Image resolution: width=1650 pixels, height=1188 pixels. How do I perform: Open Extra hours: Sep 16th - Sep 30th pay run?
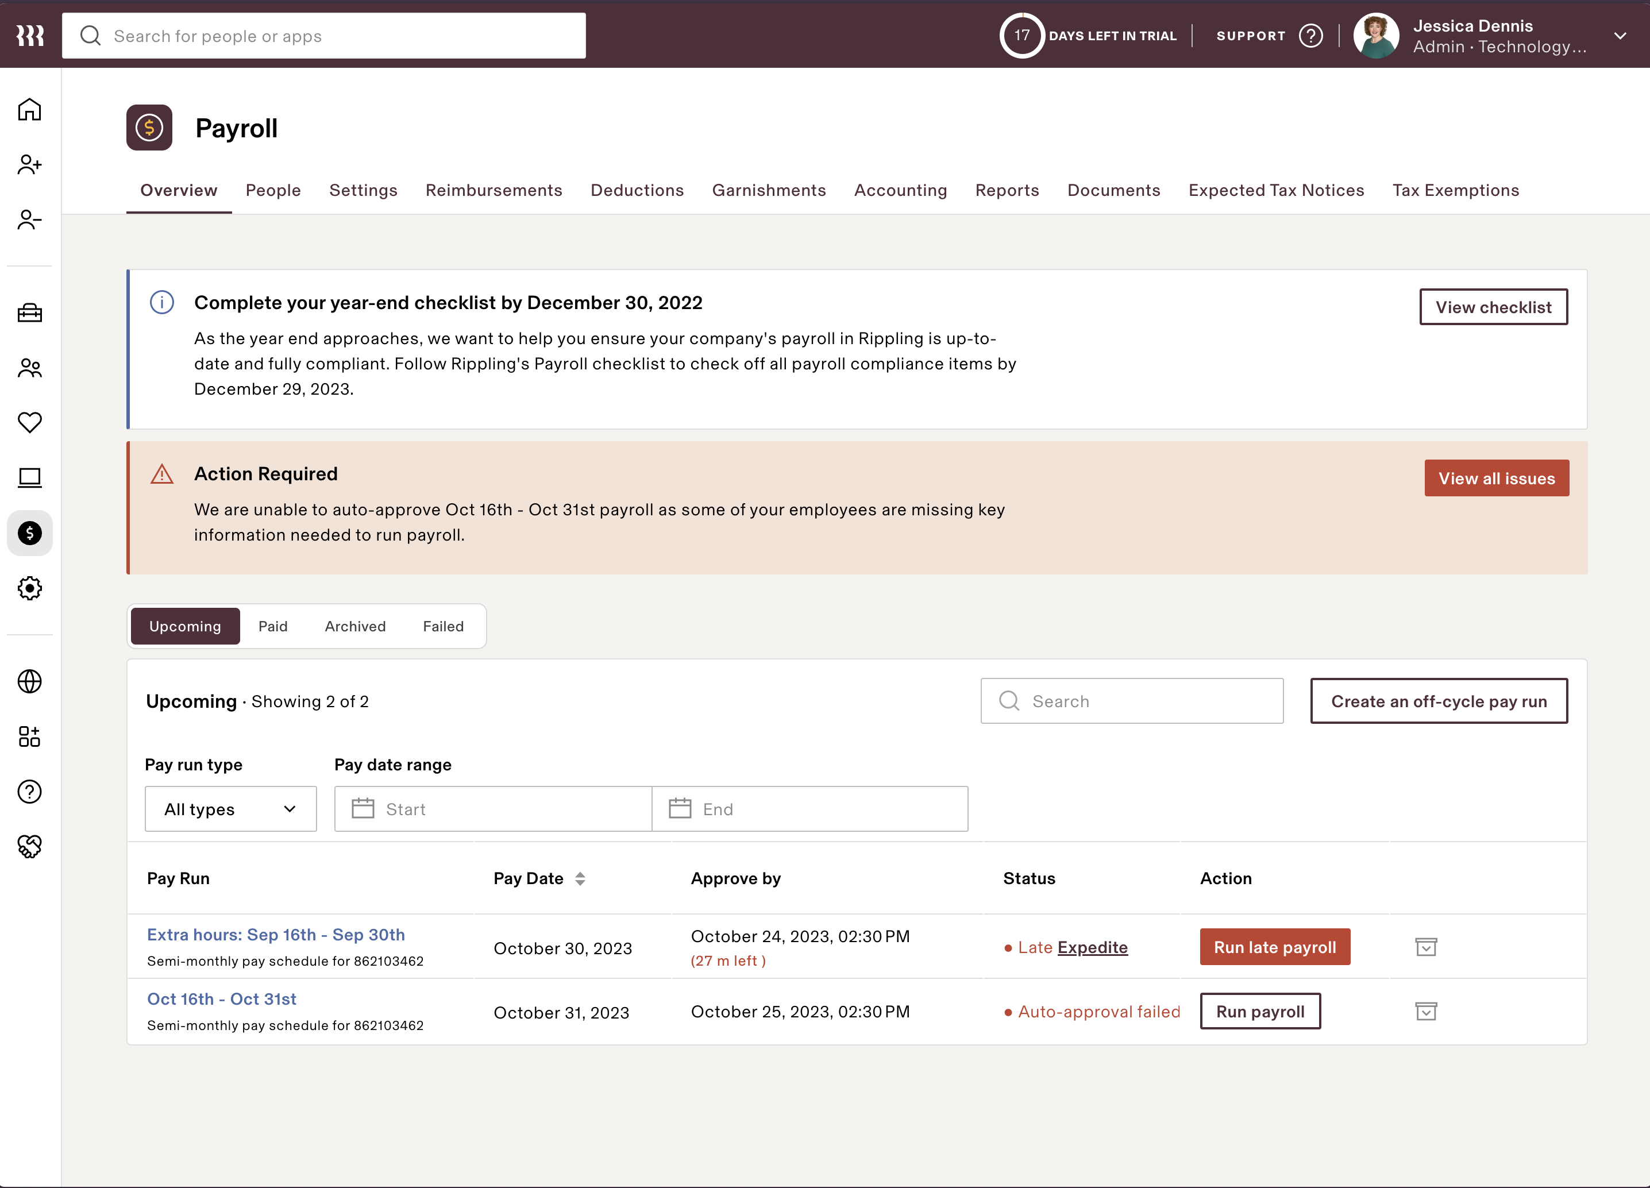[276, 935]
